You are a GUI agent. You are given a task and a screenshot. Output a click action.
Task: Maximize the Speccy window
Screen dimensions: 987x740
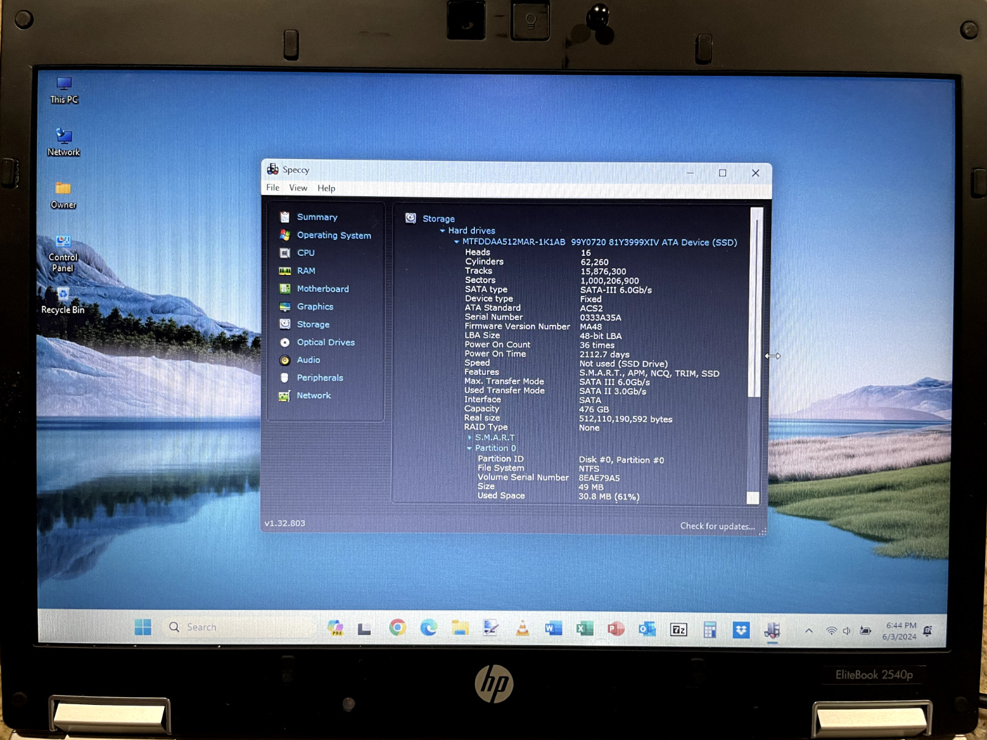(x=722, y=173)
